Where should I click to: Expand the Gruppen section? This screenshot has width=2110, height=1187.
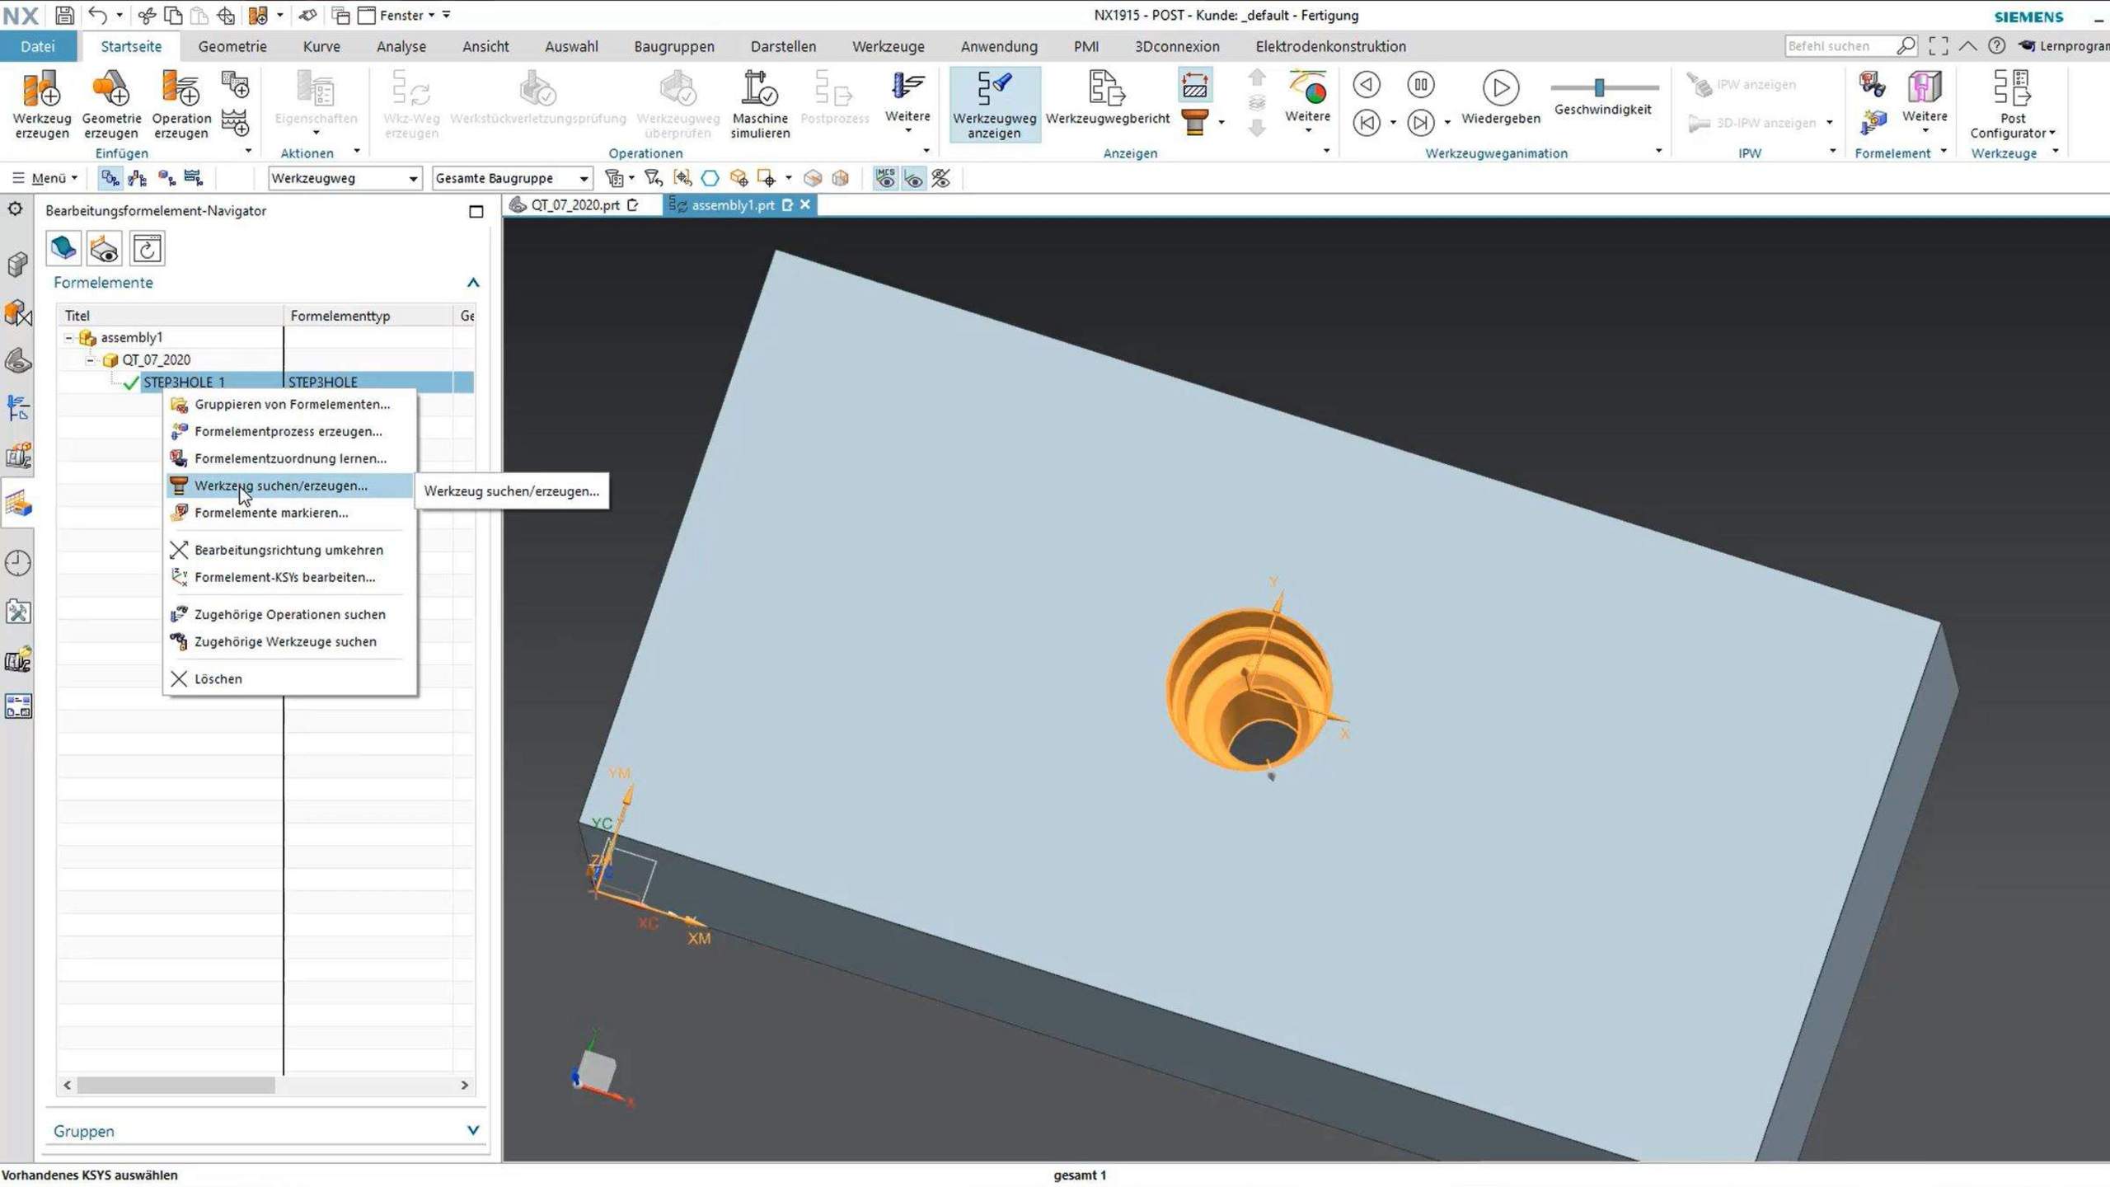pyautogui.click(x=473, y=1130)
